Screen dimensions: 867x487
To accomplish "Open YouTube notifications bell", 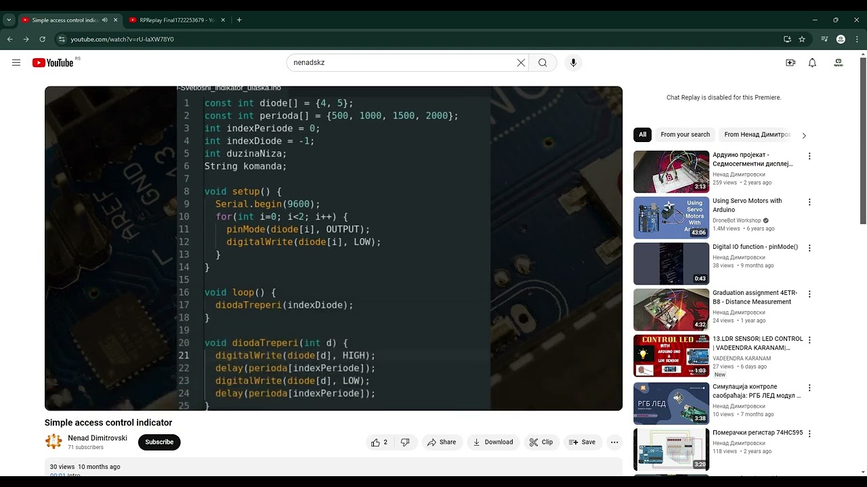I will (812, 63).
